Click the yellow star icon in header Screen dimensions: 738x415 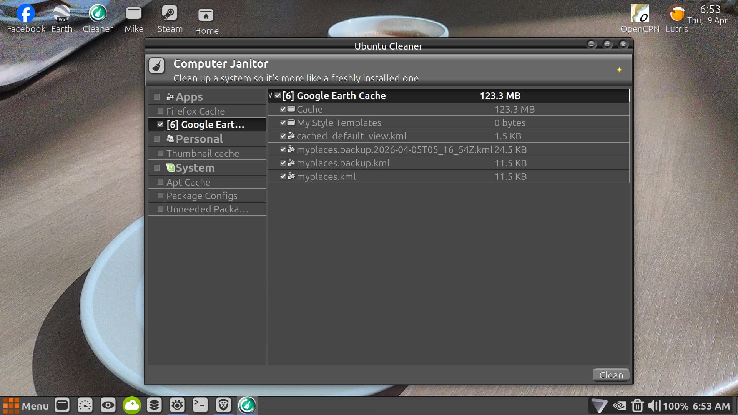point(619,70)
